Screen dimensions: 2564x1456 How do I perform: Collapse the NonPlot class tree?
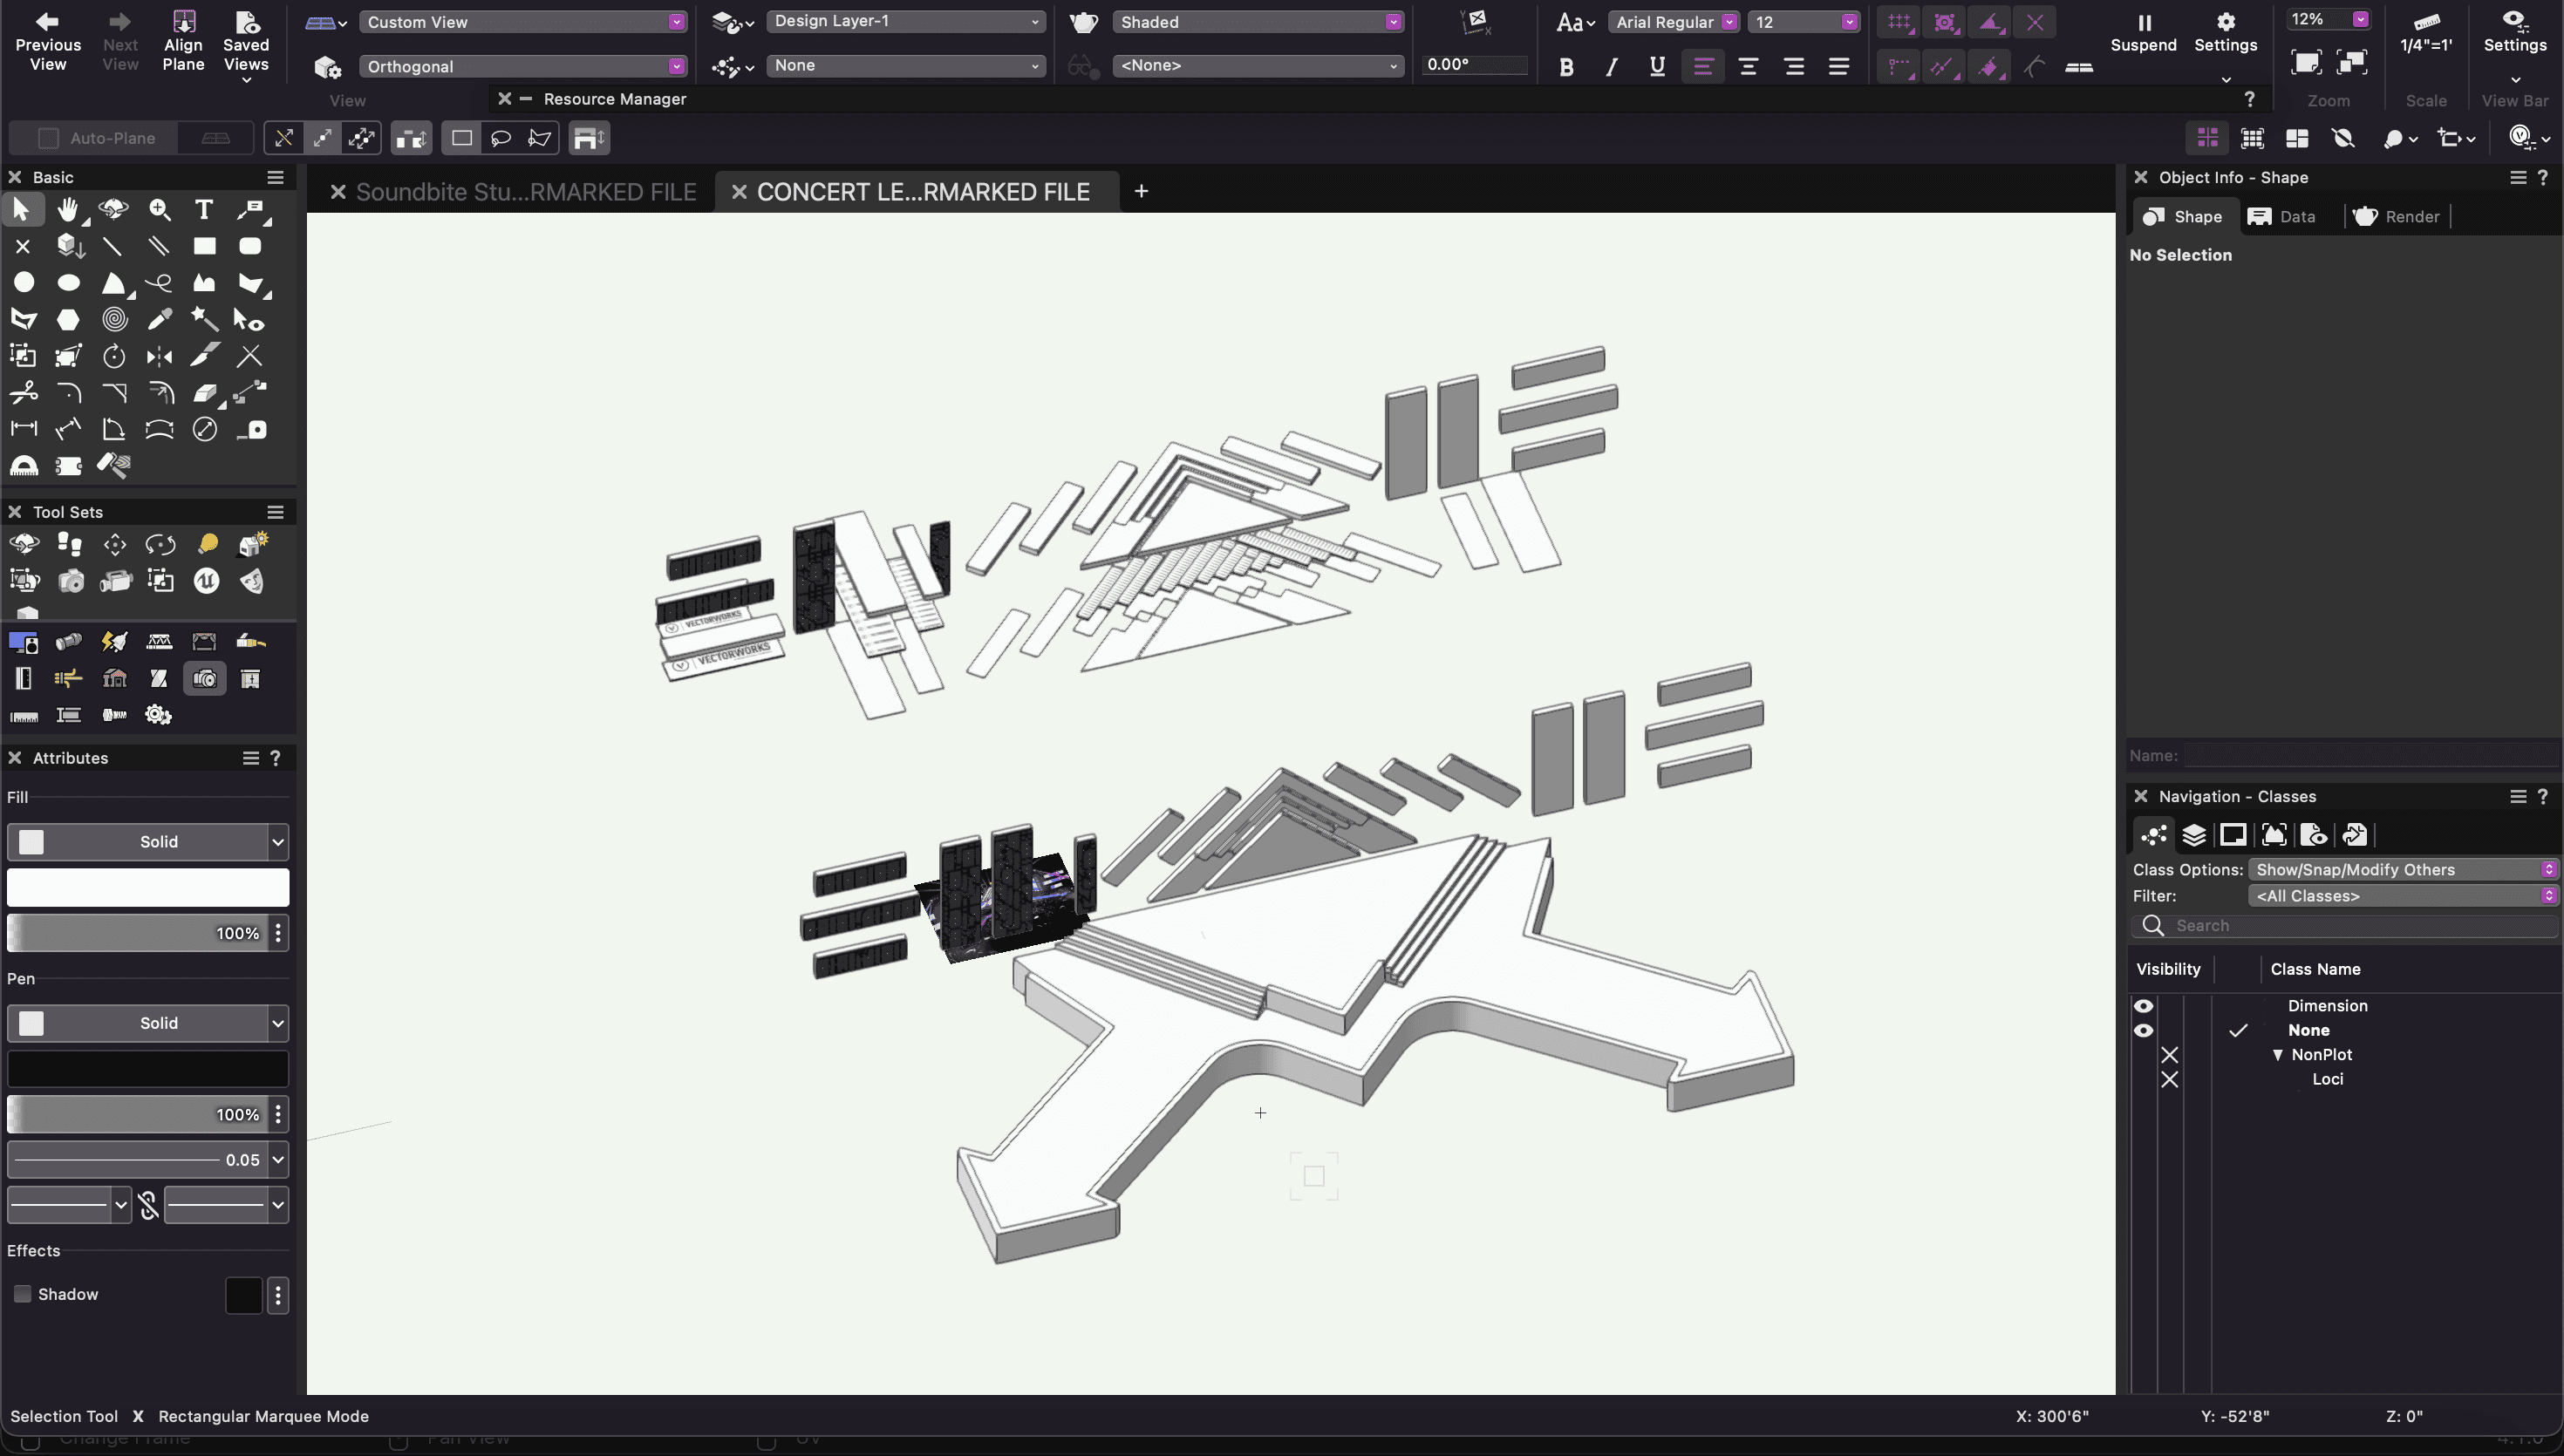tap(2278, 1055)
